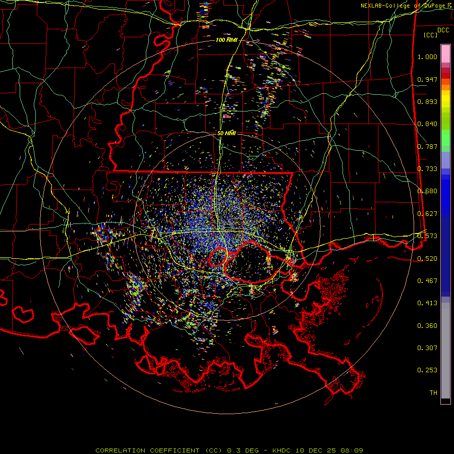Click the DCC product label
This screenshot has height=454, width=454.
pos(443,30)
